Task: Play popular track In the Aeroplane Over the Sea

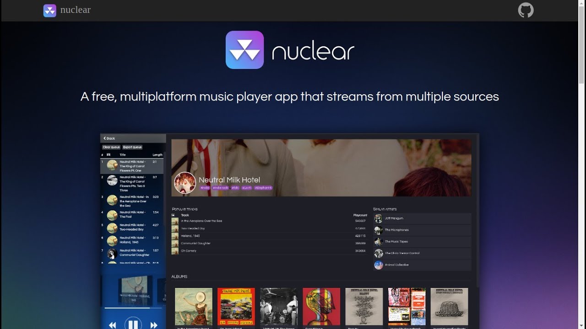Action: 269,221
